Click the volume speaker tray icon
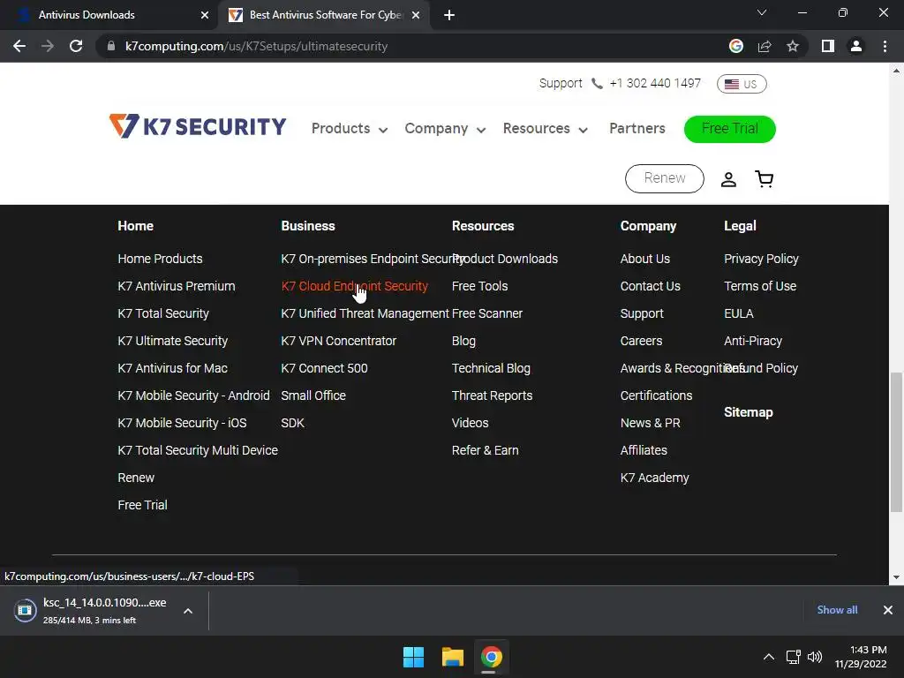904x678 pixels. pos(815,657)
